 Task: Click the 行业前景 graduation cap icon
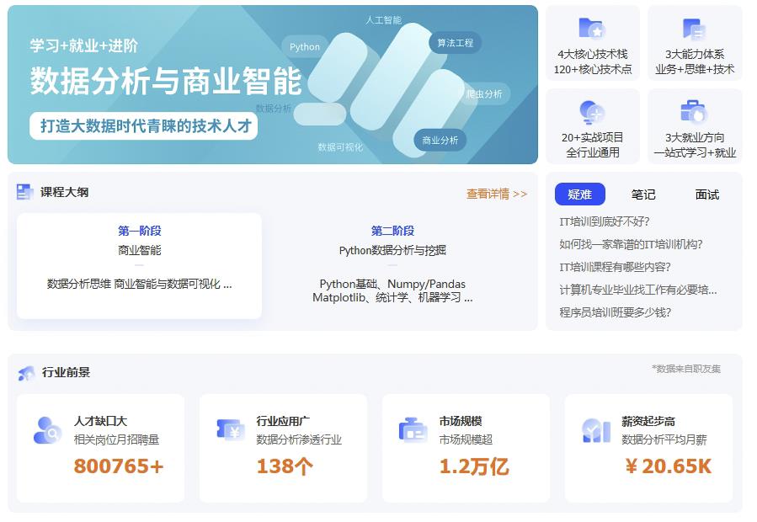coord(26,373)
